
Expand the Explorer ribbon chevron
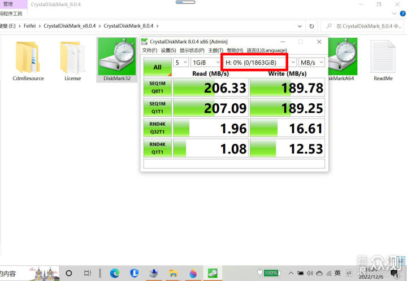(395, 14)
